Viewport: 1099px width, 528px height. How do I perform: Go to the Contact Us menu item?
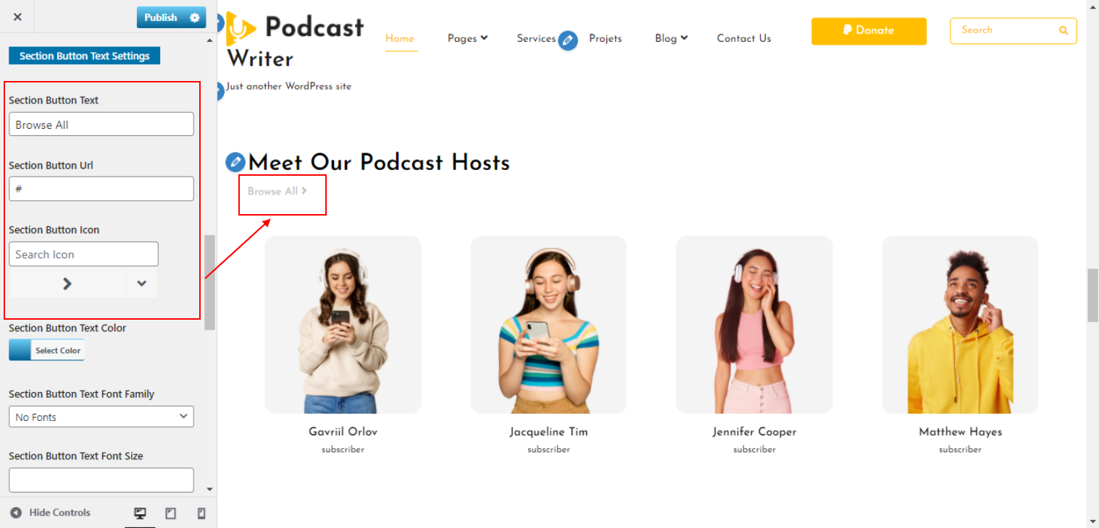coord(744,38)
